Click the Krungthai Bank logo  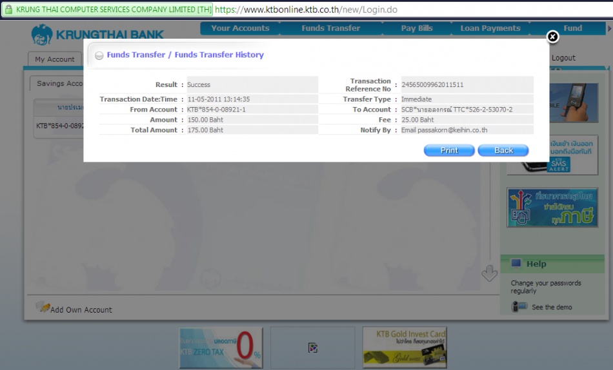(x=97, y=35)
